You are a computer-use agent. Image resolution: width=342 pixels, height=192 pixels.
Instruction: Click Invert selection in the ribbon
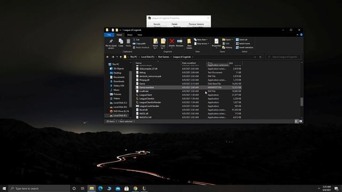pos(245,47)
